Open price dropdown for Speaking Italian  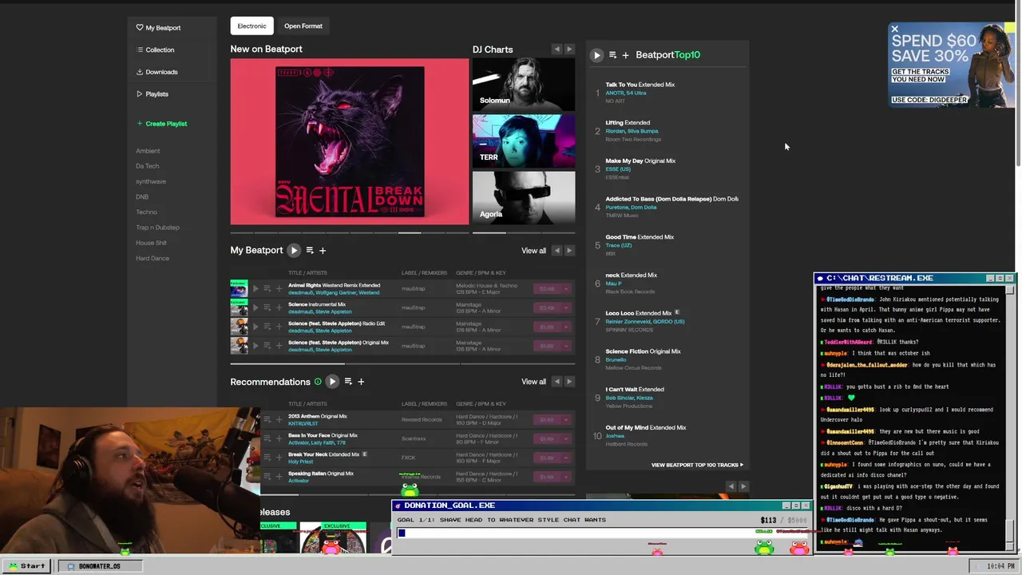[566, 477]
